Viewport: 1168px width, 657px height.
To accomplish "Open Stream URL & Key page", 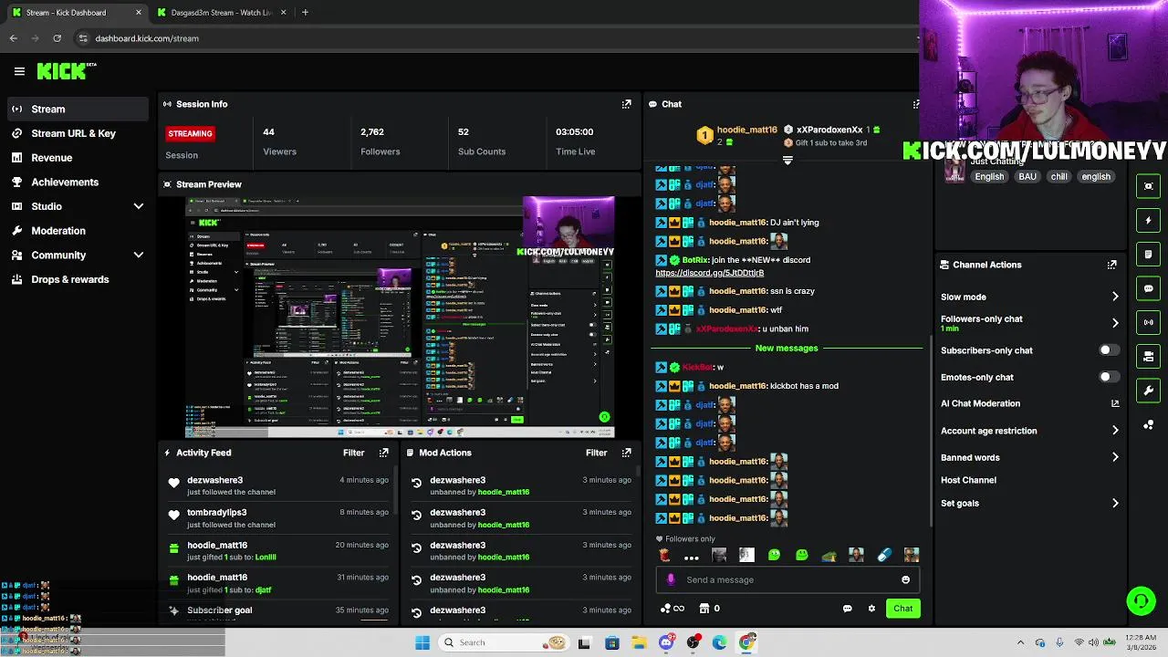I will (x=77, y=133).
